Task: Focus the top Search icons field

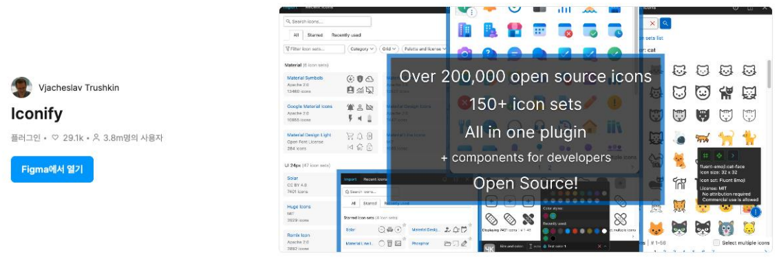Action: (x=328, y=21)
